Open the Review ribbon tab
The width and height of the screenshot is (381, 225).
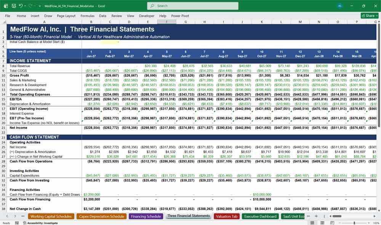117,16
